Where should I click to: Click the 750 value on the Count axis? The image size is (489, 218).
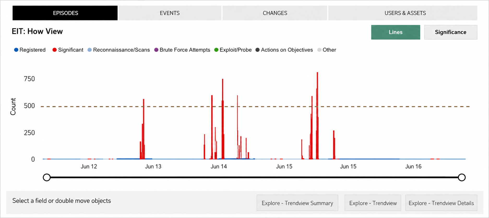click(x=29, y=79)
